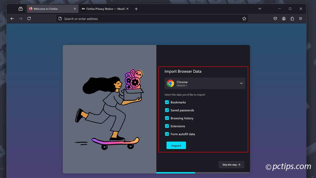The height and width of the screenshot is (178, 316).
Task: Open the Save to Pocket icon
Action: point(275,19)
